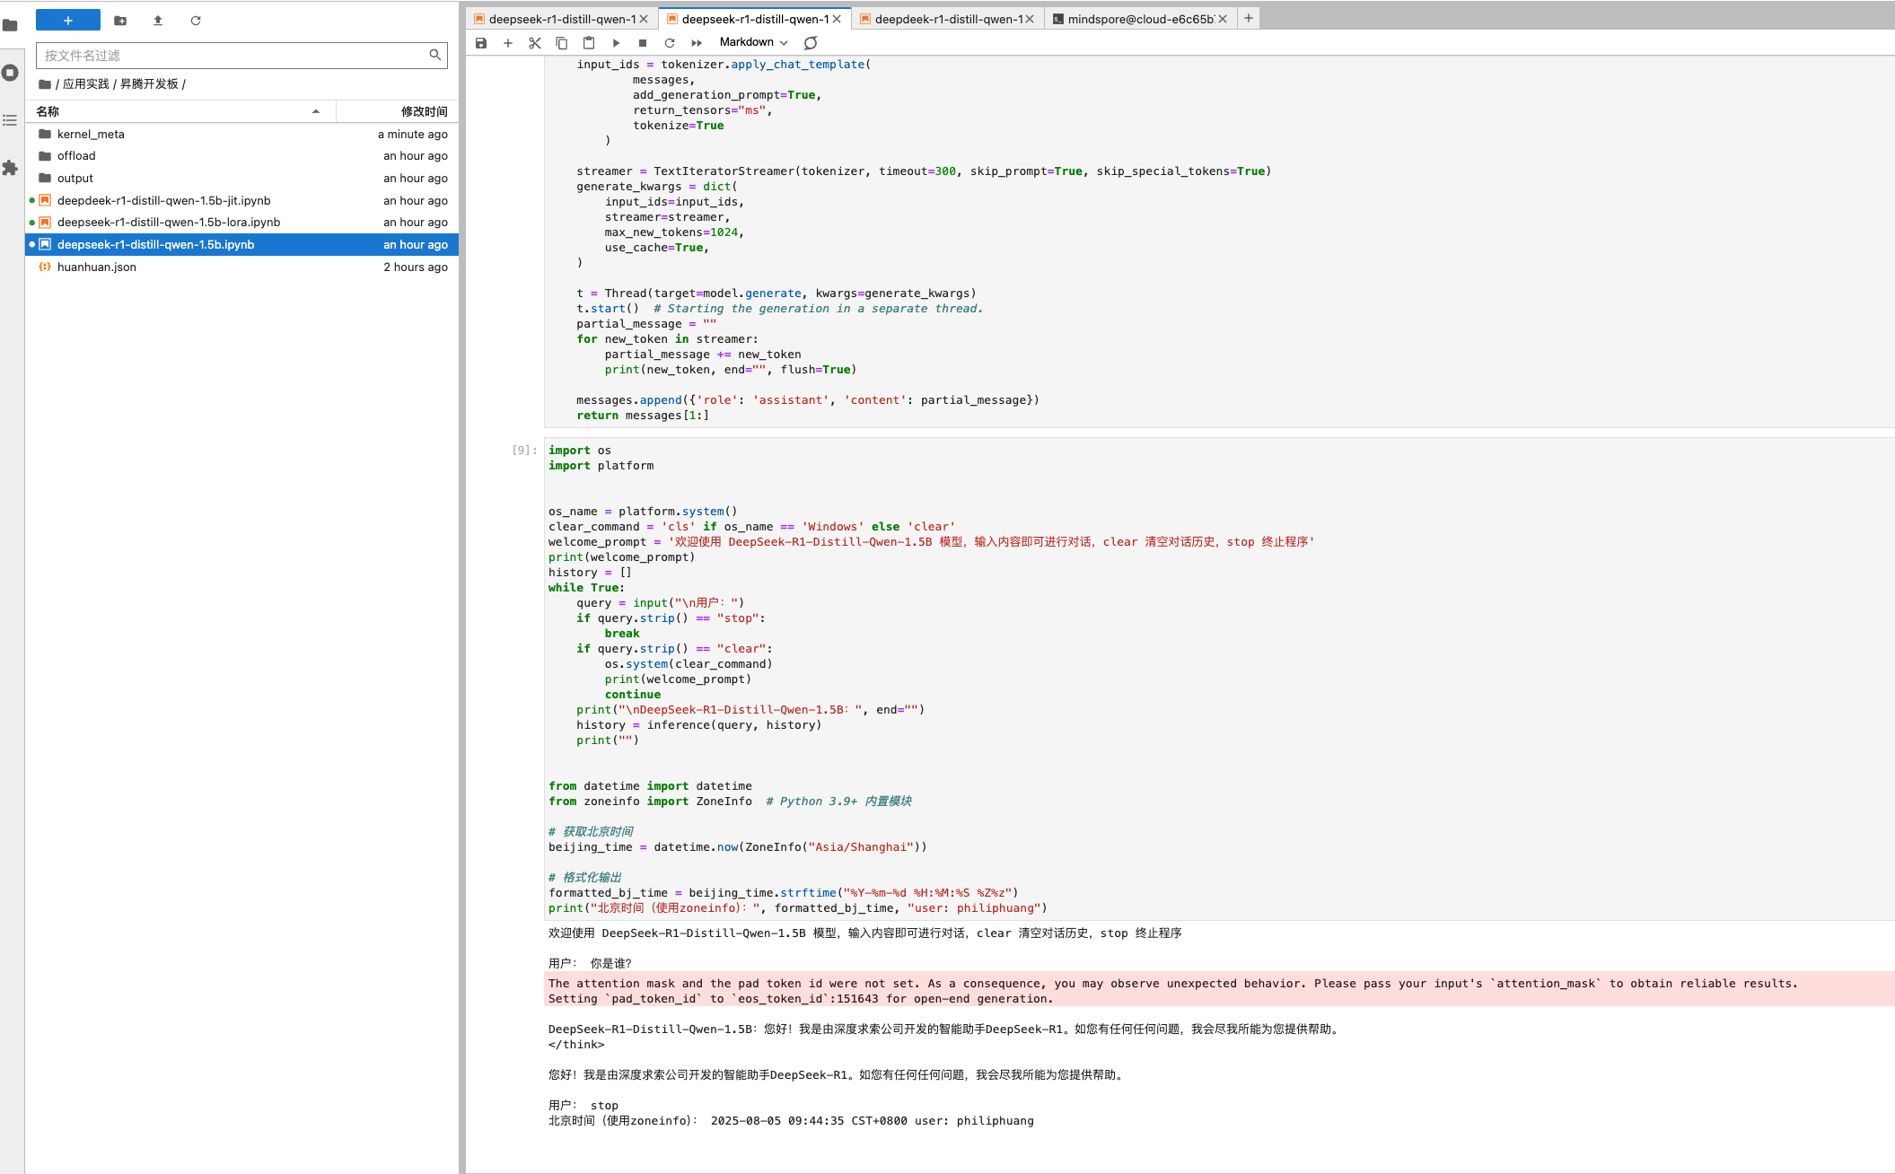Cut the selected cell with the scissors icon
Screen dimensions: 1895x1174
(x=535, y=43)
